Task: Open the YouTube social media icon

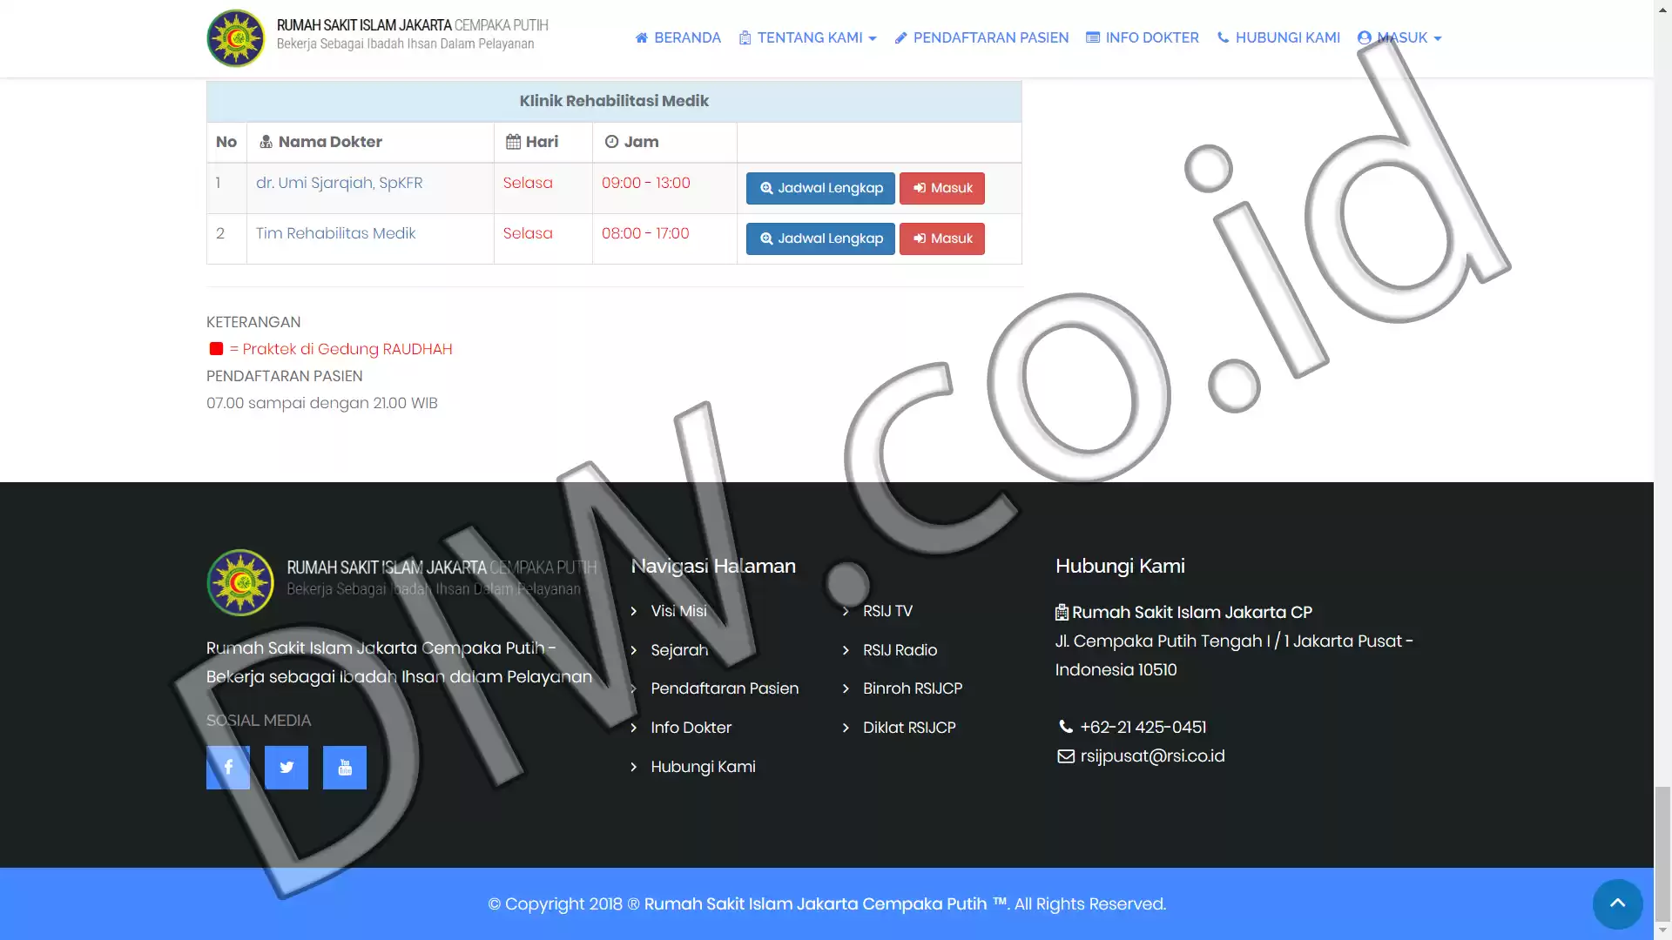Action: [345, 768]
